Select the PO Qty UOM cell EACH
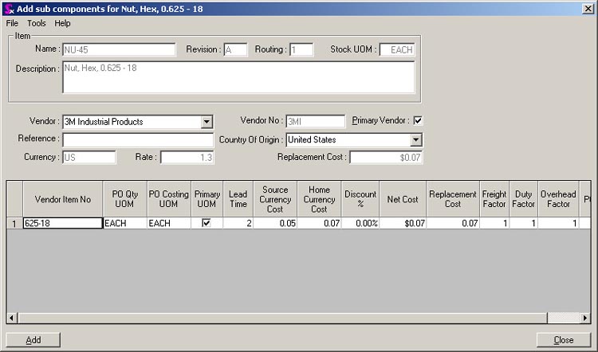 (124, 224)
